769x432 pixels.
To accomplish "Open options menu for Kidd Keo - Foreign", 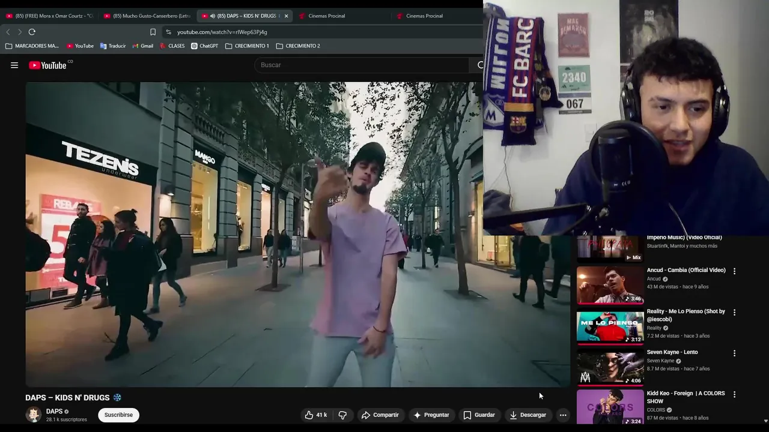I will point(734,394).
